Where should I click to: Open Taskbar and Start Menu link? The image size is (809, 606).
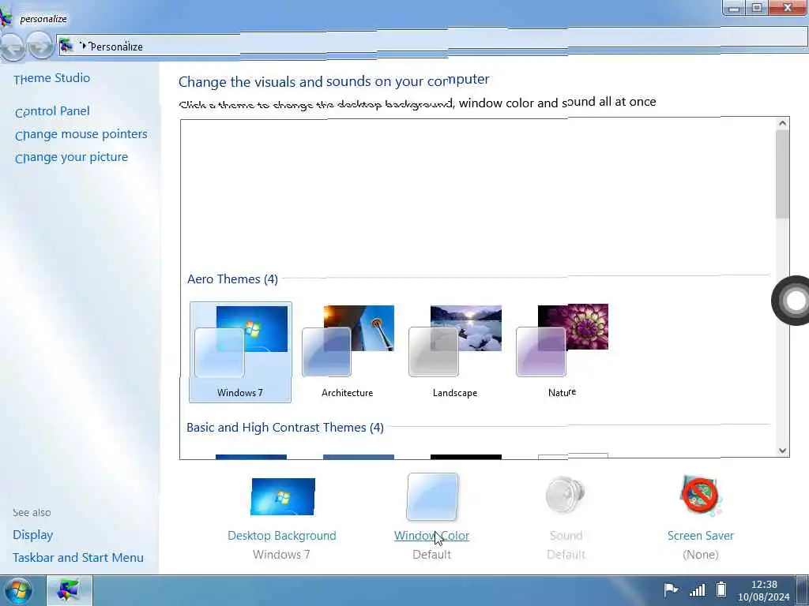click(x=78, y=558)
